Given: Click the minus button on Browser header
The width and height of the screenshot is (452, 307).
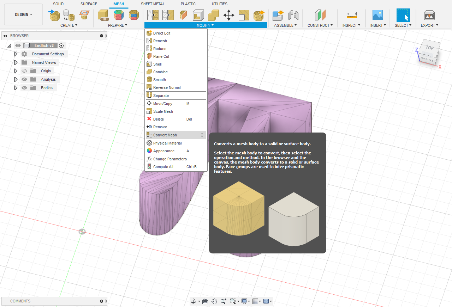Looking at the screenshot, I should pos(101,36).
